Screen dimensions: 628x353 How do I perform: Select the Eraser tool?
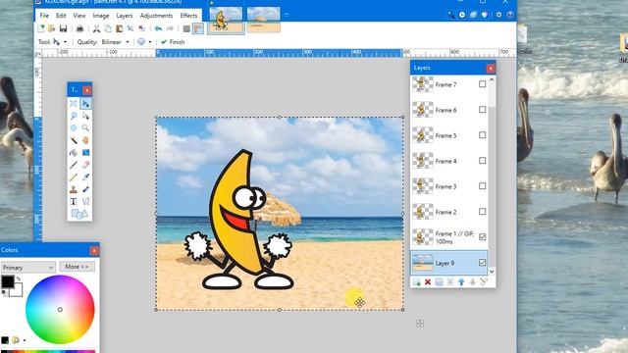pos(85,165)
